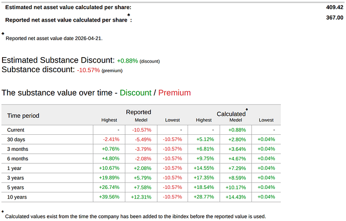Click the spade symbol next to Calculated header
The image size is (346, 221).
click(x=247, y=109)
